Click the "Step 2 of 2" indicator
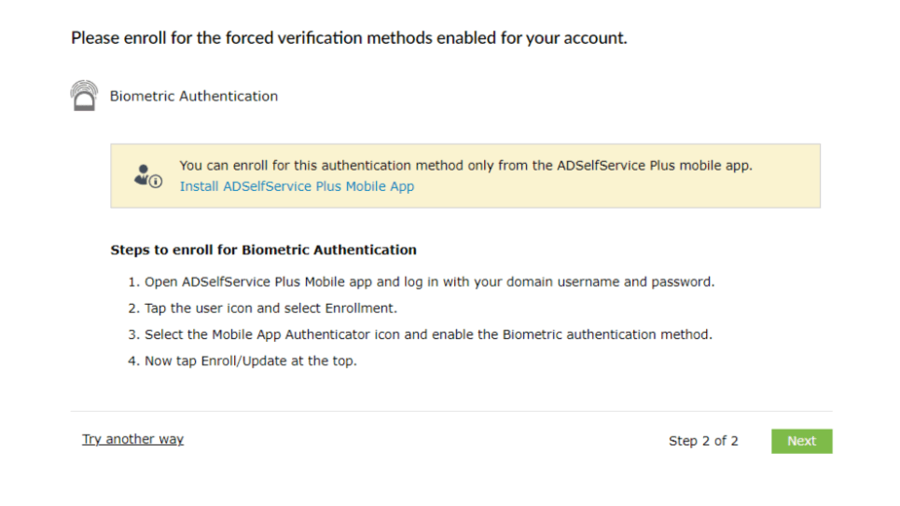This screenshot has width=900, height=506. [x=703, y=441]
